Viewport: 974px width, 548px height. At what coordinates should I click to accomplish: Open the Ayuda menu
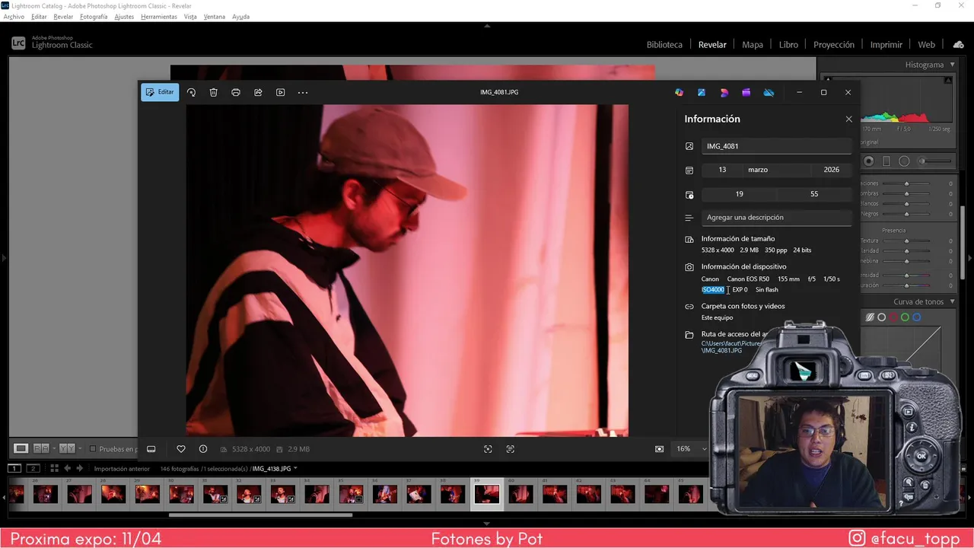pos(240,17)
